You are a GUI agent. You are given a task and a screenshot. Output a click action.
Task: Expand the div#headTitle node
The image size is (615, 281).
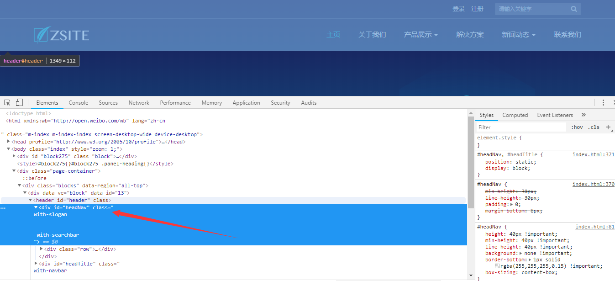36,264
